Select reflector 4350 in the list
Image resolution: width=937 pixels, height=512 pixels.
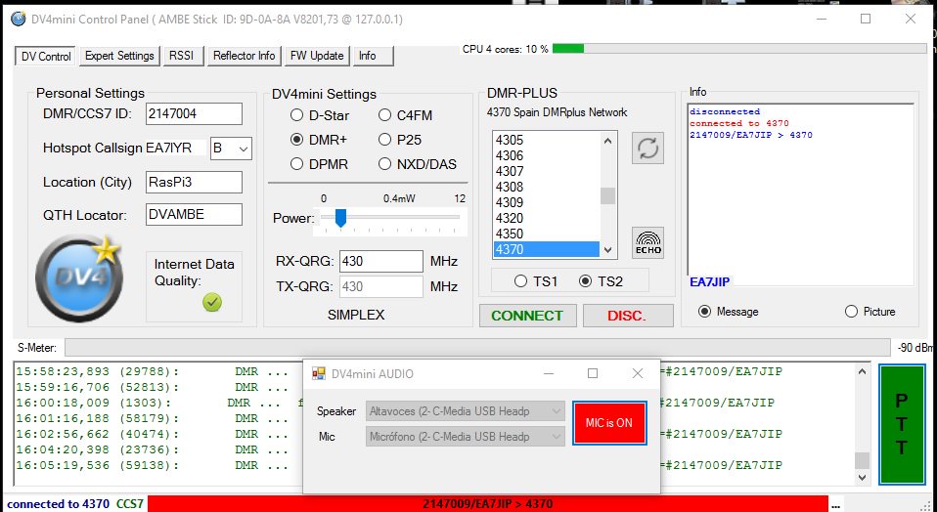click(546, 234)
